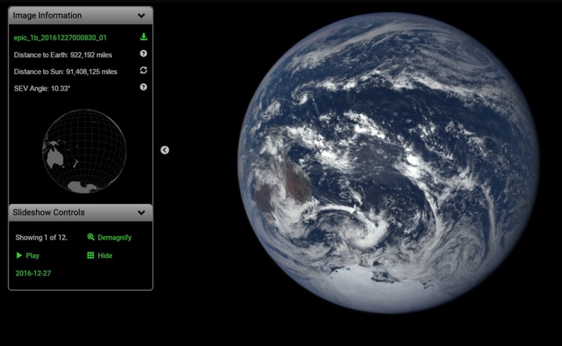Collapse side panel with left arrow circle
The image size is (562, 346).
tap(165, 150)
